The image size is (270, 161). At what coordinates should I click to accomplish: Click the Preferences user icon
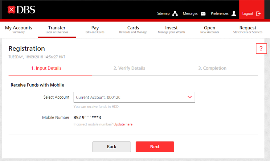pyautogui.click(x=234, y=14)
